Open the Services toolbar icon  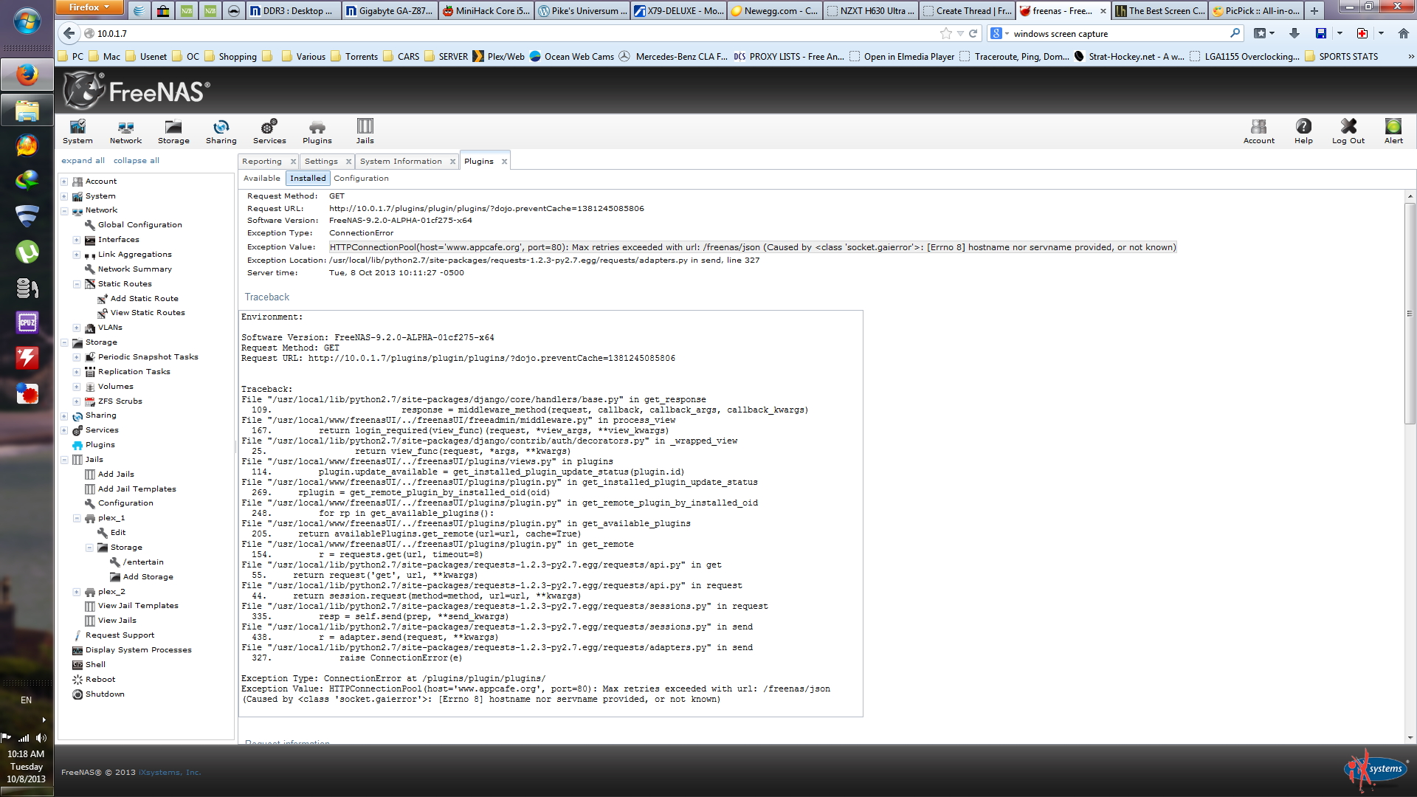point(269,132)
